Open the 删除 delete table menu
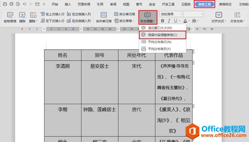 (x=33, y=17)
